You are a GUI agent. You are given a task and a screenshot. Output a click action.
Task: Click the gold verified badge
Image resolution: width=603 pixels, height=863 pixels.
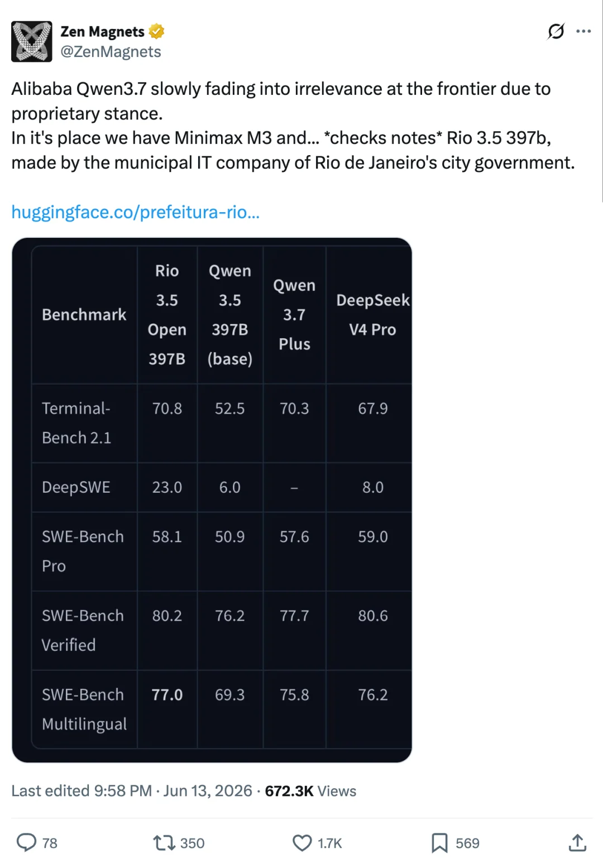coord(157,31)
